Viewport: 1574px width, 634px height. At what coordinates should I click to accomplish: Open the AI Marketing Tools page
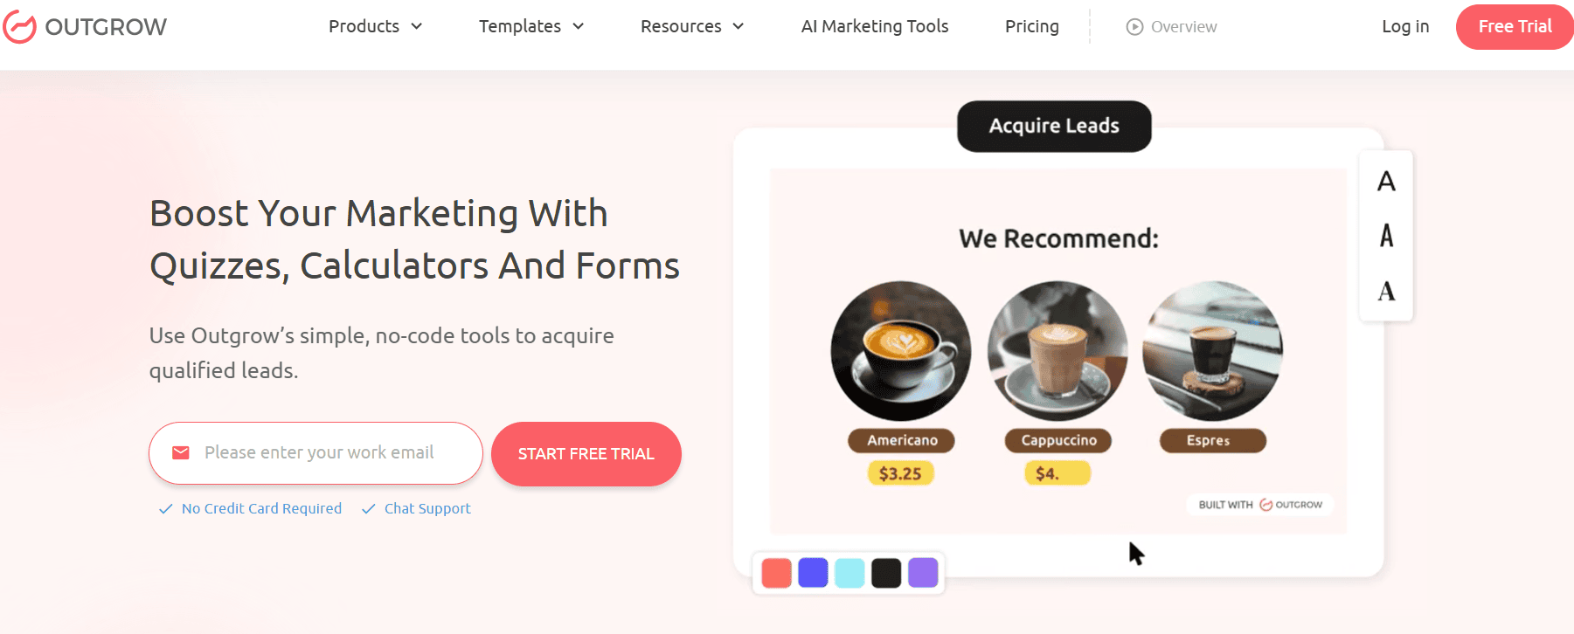(875, 26)
